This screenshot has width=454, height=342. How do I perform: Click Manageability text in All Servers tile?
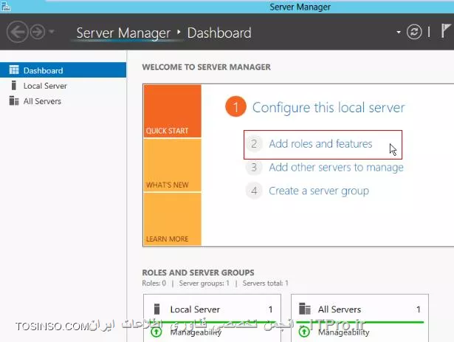click(x=344, y=332)
